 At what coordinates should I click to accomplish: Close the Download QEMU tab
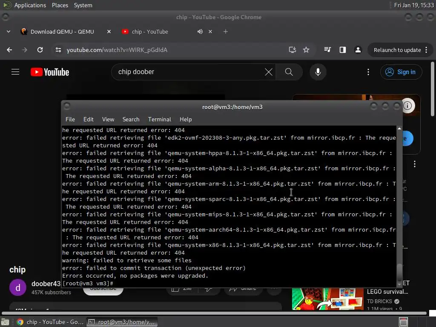click(x=109, y=32)
